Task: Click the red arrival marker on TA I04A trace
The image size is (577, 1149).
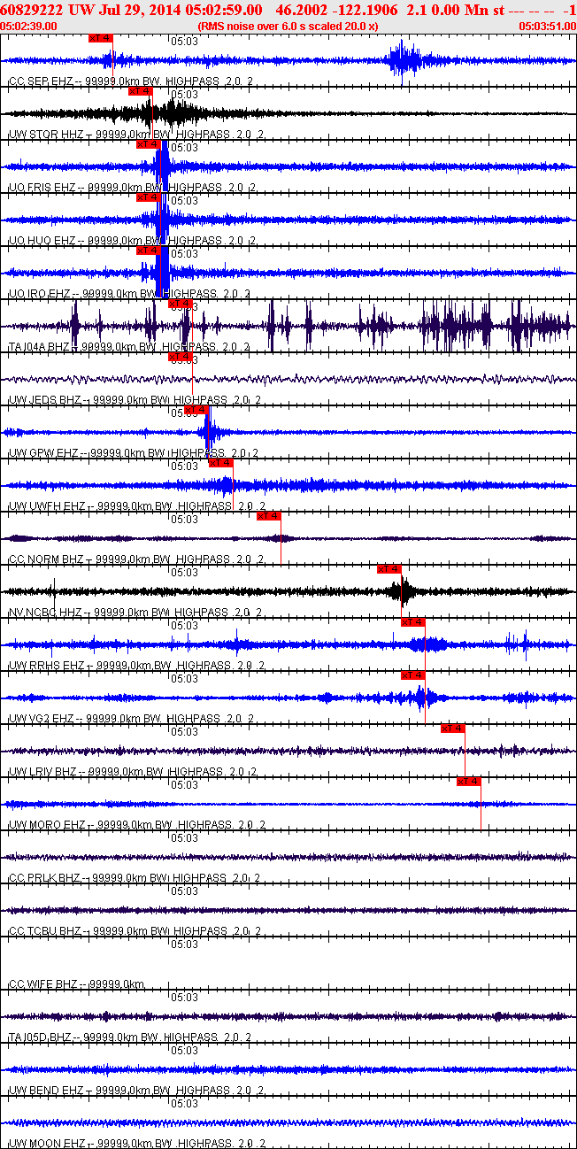Action: [181, 304]
